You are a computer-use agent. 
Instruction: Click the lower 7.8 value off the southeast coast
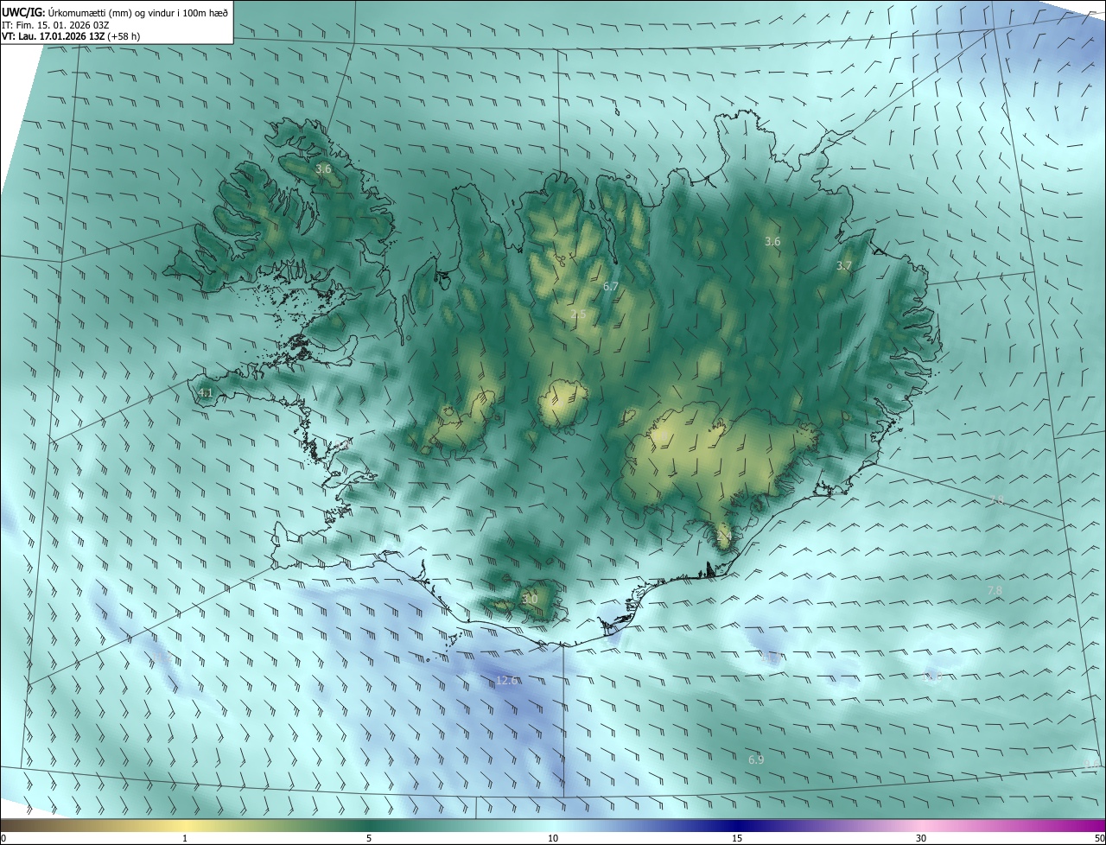pyautogui.click(x=995, y=591)
